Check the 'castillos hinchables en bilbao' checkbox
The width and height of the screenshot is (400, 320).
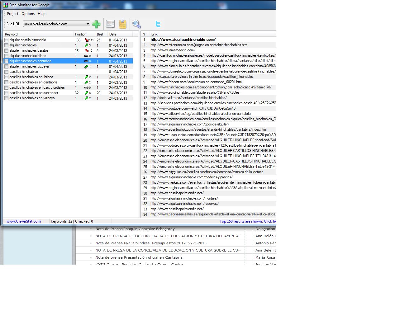[6, 77]
